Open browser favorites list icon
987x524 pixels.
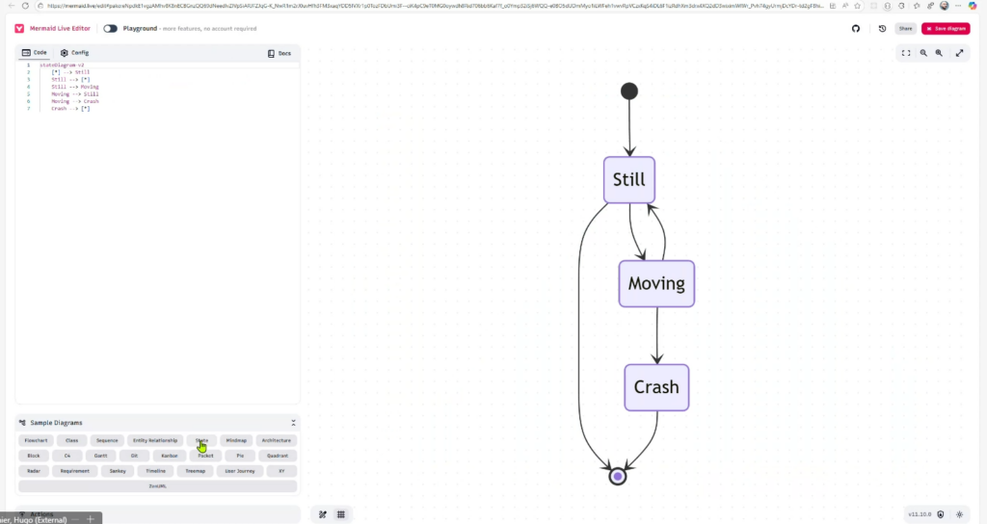(916, 6)
